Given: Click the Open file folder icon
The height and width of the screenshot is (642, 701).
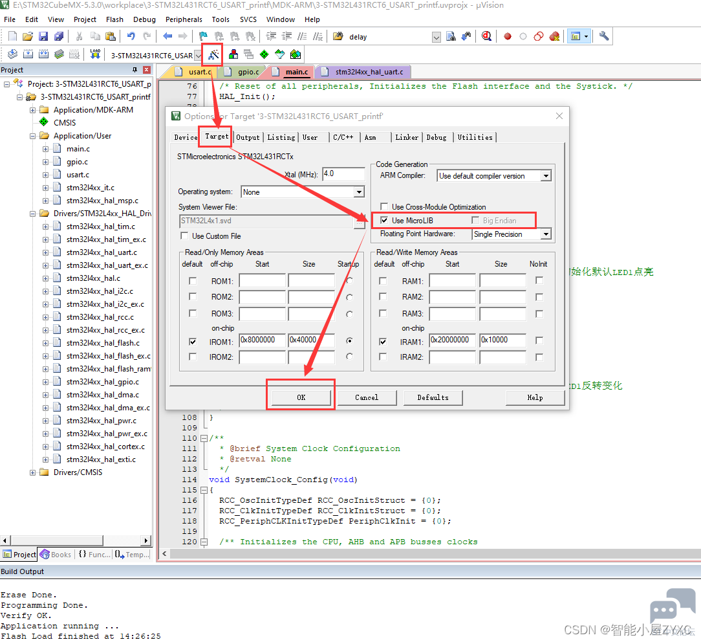Looking at the screenshot, I should pos(28,36).
